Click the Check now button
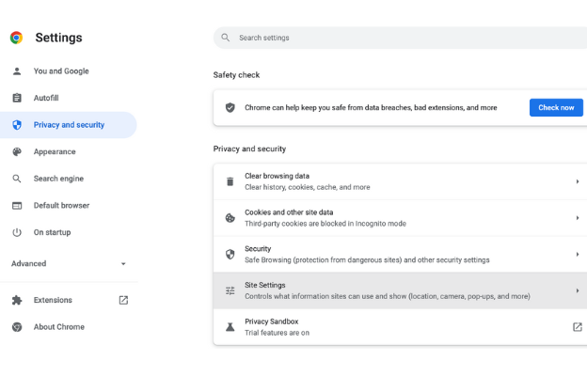This screenshot has height=376, width=587. [556, 108]
